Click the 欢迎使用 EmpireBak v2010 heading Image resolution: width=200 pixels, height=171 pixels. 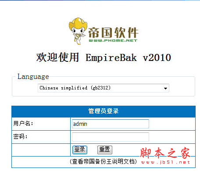click(x=104, y=57)
